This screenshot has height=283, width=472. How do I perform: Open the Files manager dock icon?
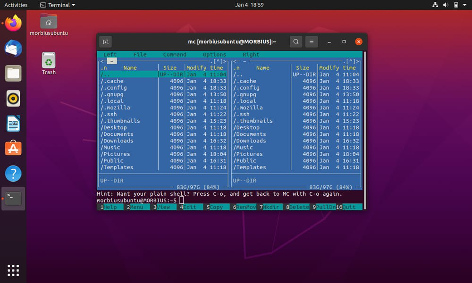(x=13, y=74)
